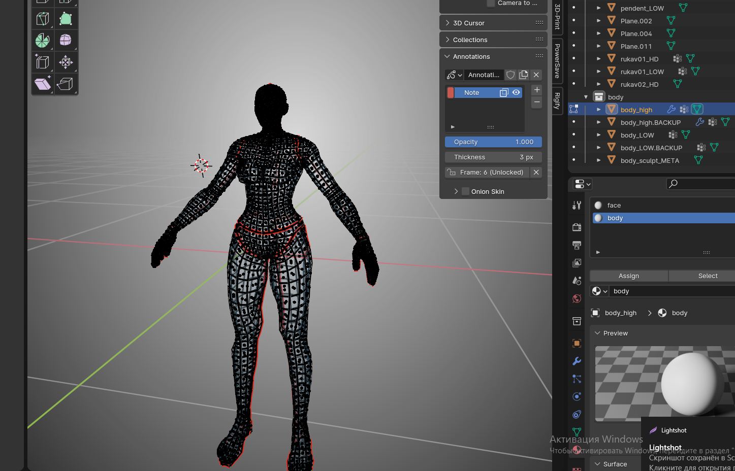Expand the Collections panel
This screenshot has width=735, height=471.
click(470, 40)
